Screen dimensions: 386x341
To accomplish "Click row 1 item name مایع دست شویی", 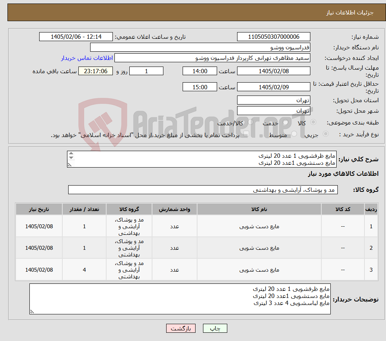I will pyautogui.click(x=259, y=226).
